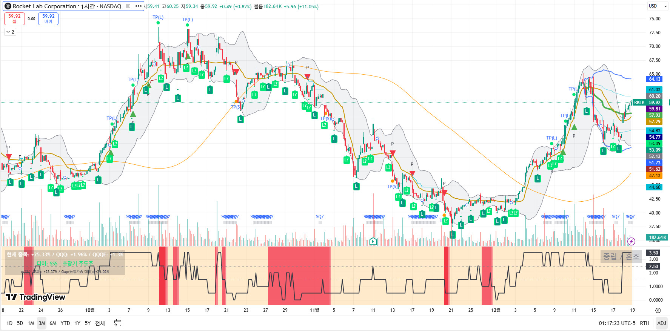670x331 pixels.
Task: Click the flag icon next to NASDAQ
Action: (x=128, y=6)
